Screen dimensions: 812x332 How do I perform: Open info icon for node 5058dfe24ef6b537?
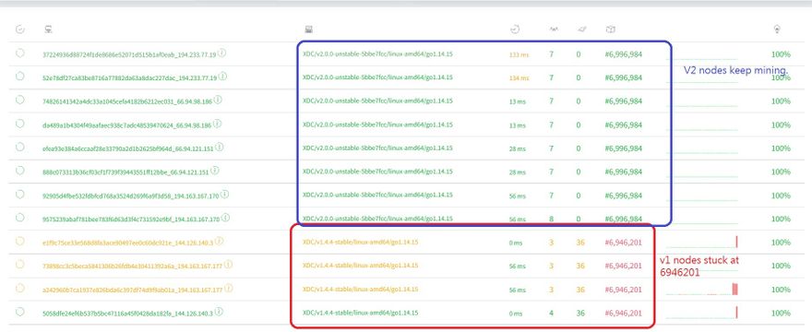[x=219, y=312]
